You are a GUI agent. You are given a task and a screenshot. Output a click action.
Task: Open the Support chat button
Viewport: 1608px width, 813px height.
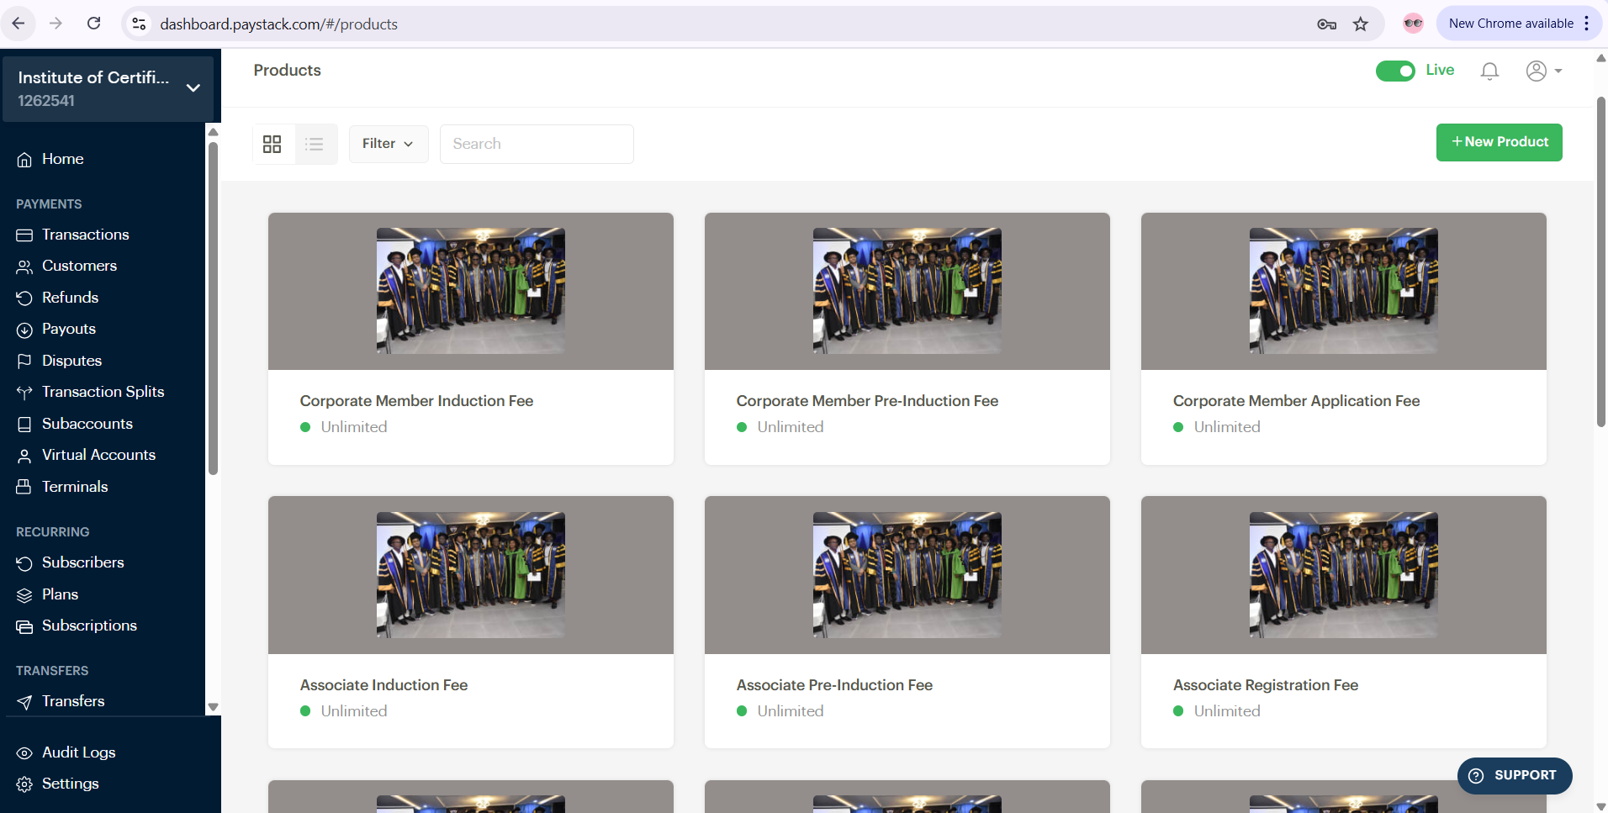1515,776
